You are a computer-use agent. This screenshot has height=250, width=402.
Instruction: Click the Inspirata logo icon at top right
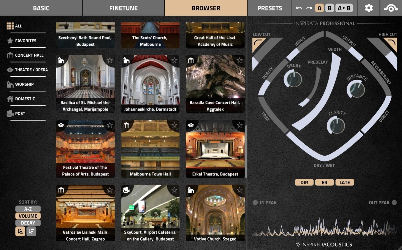click(x=391, y=8)
